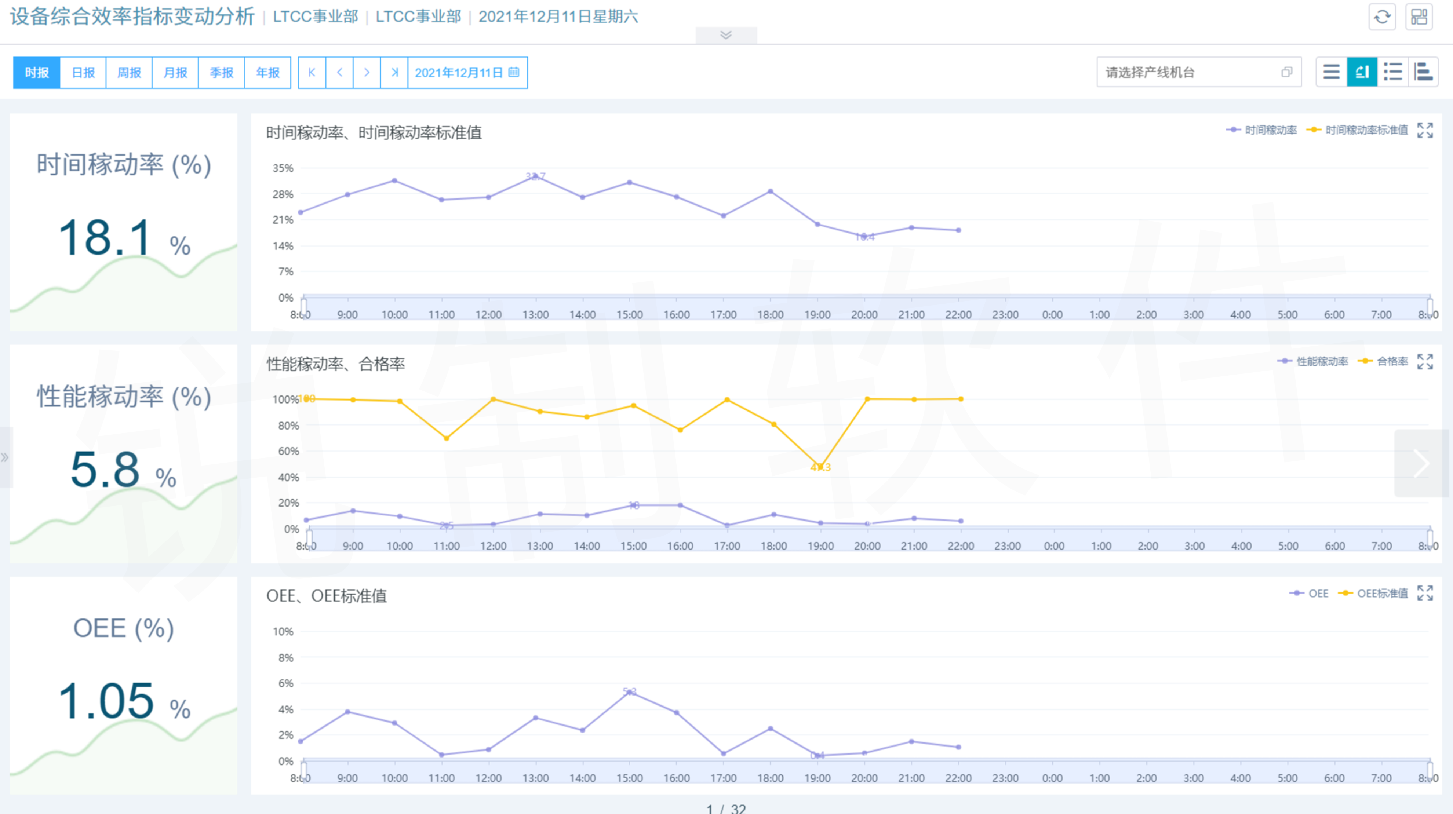
Task: Go to next date with right arrow
Action: click(x=367, y=72)
